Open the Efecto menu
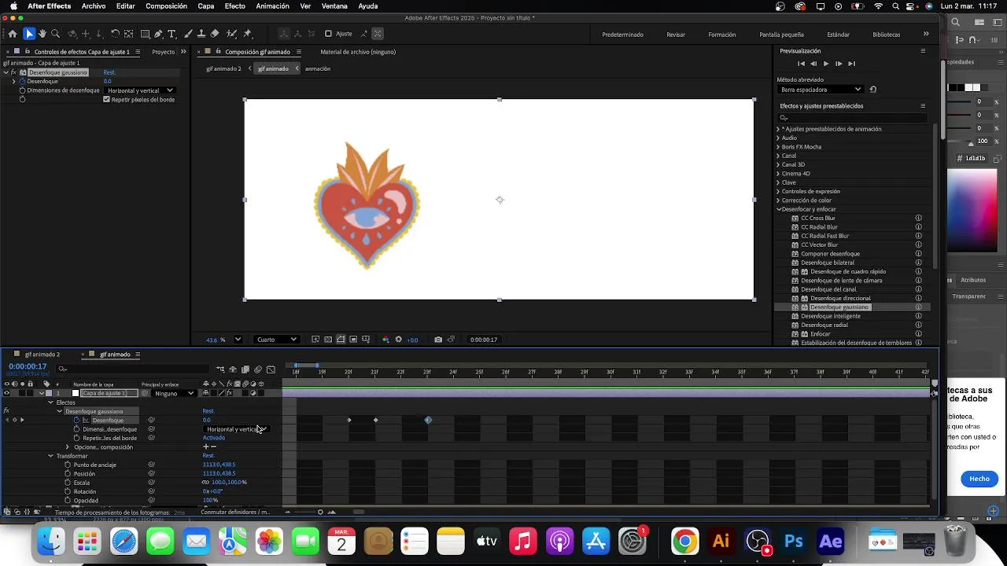Screen dimensions: 1007x566 point(234,6)
